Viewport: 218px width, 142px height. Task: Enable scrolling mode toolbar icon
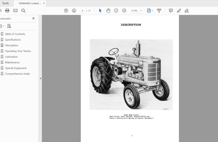(x=159, y=11)
